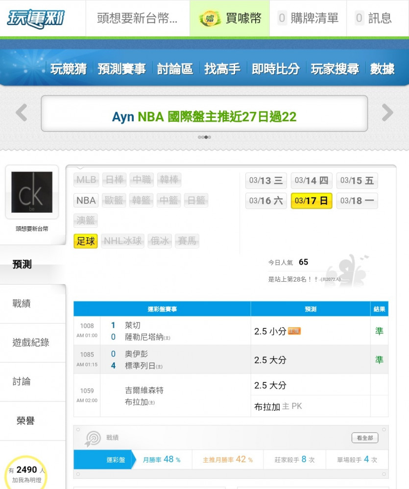Click the team name 標準列日

click(x=140, y=366)
